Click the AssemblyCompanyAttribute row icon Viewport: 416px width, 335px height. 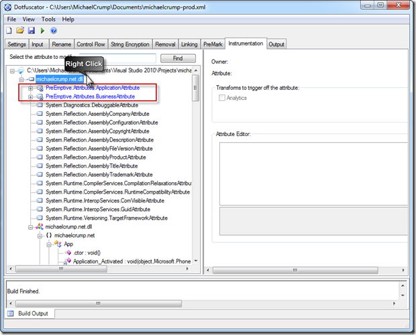click(40, 114)
